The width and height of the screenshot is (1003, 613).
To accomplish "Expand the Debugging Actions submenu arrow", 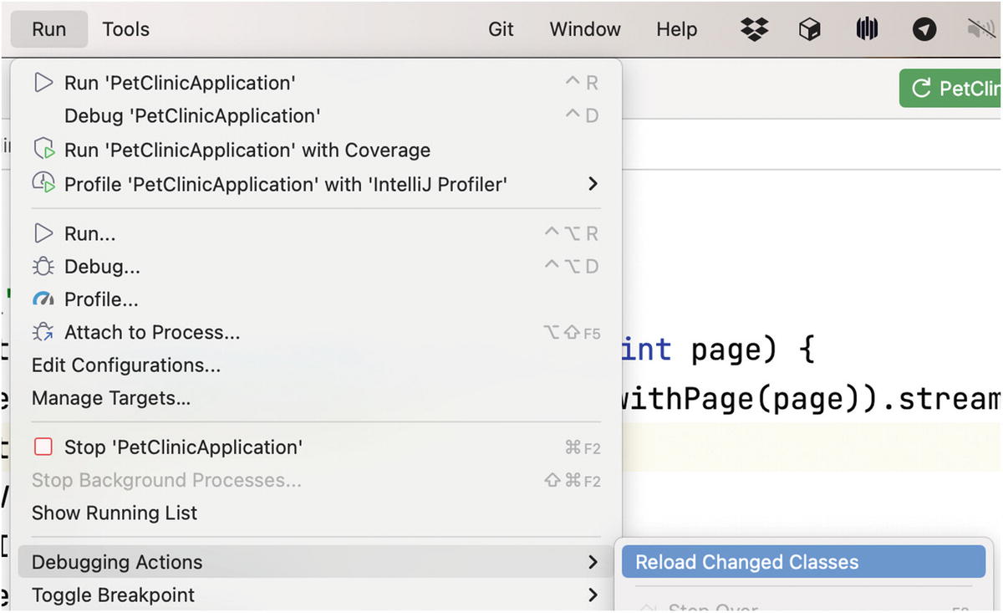I will pyautogui.click(x=593, y=562).
